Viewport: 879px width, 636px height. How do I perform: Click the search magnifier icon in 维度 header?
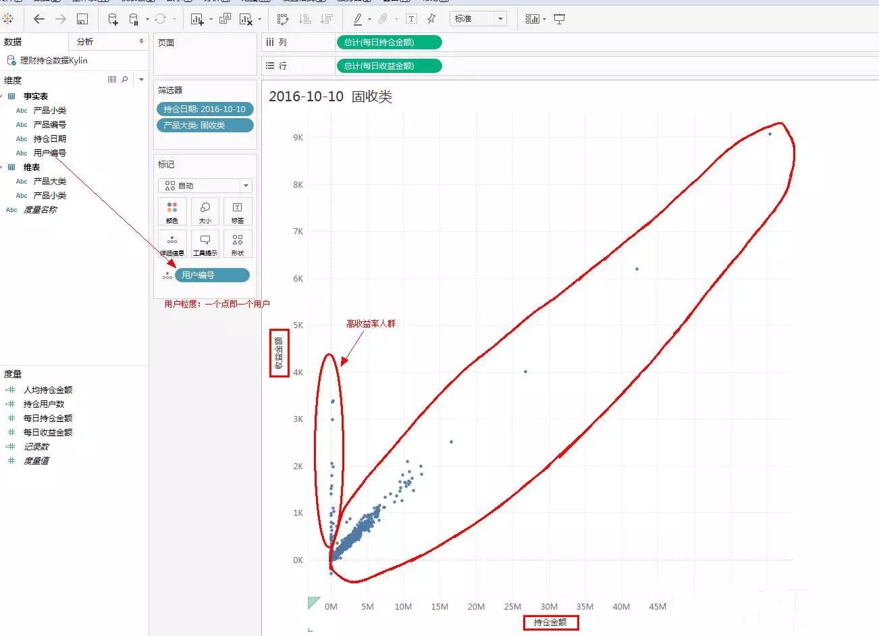tap(124, 80)
